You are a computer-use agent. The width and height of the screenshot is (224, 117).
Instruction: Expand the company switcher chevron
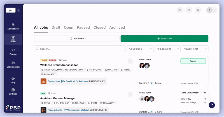click(x=18, y=10)
